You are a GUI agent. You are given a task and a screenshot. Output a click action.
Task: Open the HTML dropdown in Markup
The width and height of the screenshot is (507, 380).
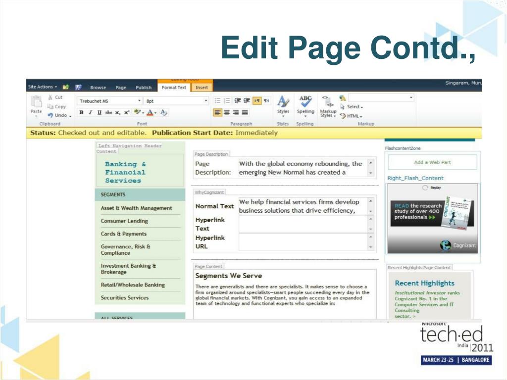pyautogui.click(x=351, y=116)
